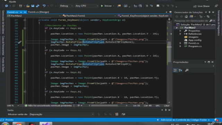Click the Home icon in Solution Explorer
Viewport: 222px width, 125px height.
pos(186,17)
